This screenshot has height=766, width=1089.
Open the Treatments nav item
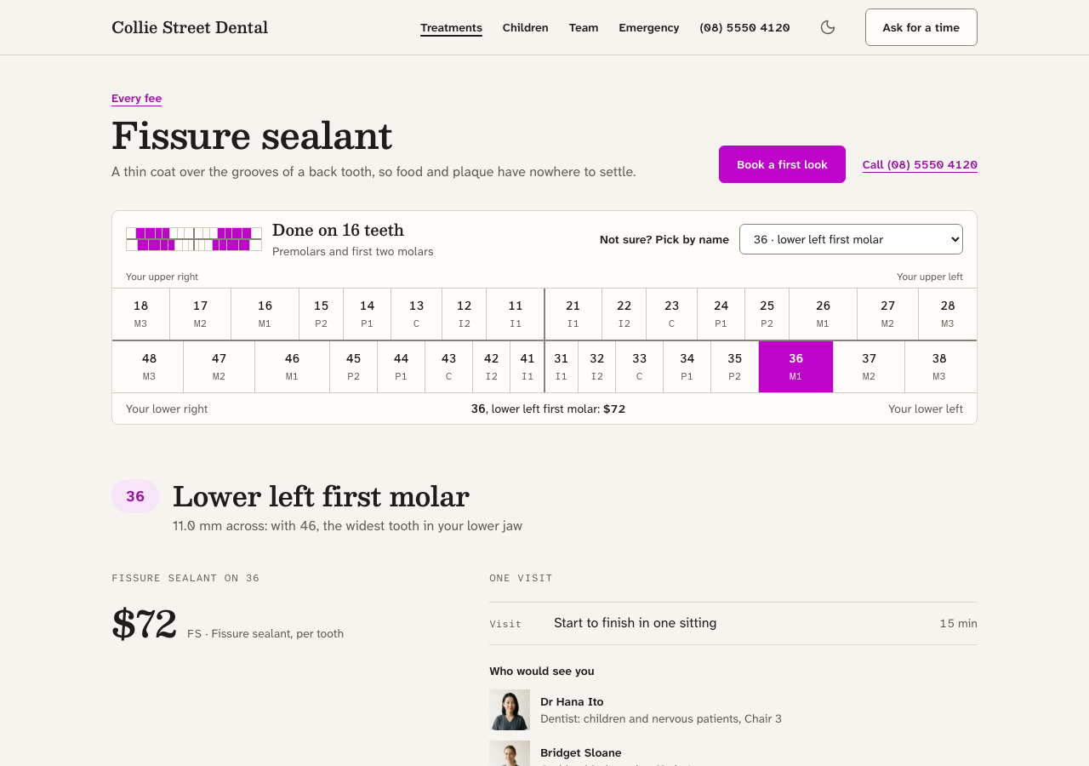[451, 27]
